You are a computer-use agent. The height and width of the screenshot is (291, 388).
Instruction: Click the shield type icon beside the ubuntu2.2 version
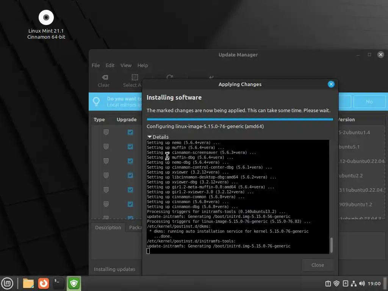[x=106, y=175]
